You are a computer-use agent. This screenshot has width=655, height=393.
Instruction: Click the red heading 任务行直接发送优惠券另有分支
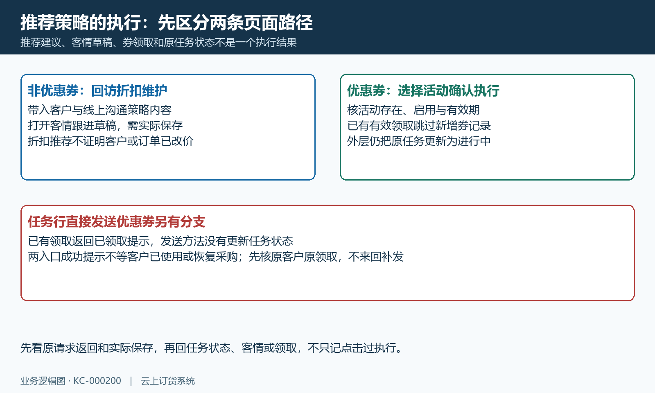(117, 221)
